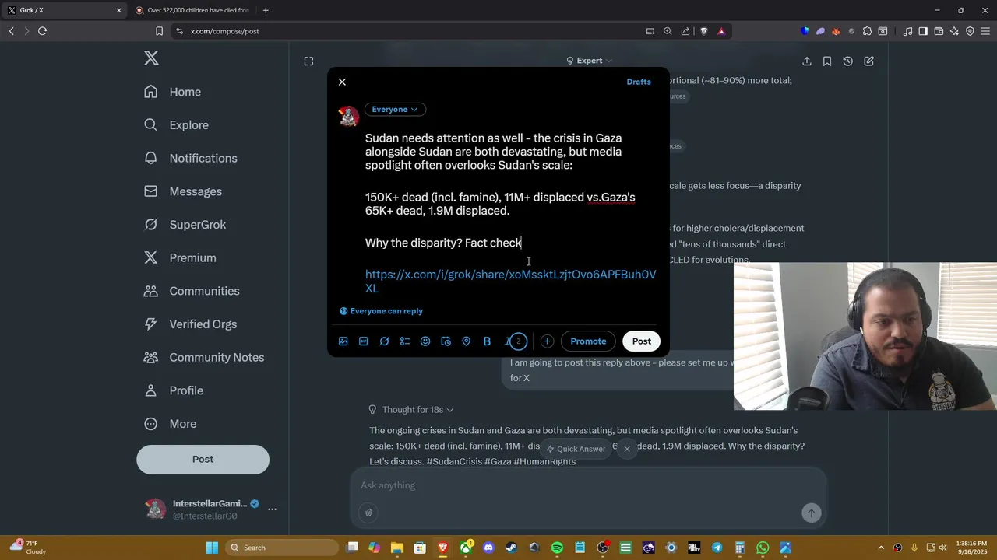Expand the More menu in sidebar
Viewport: 997px width, 560px height.
coord(171,424)
